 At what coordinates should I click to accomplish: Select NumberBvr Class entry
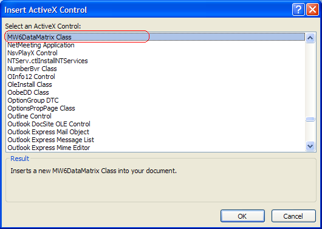point(156,69)
